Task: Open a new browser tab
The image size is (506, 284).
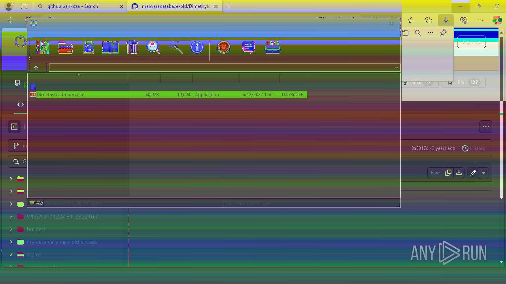Action: (229, 6)
